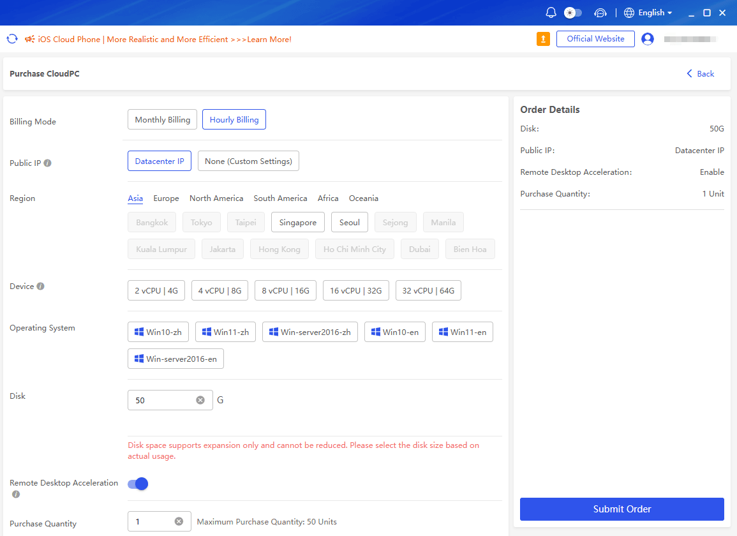Select Monthly Billing mode
The image size is (737, 536).
click(x=162, y=119)
